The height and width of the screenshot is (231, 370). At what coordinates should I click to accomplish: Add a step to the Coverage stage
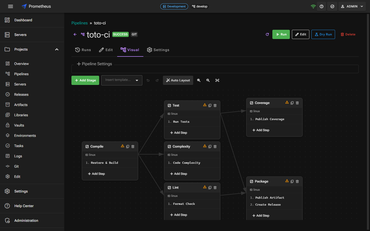(261, 130)
